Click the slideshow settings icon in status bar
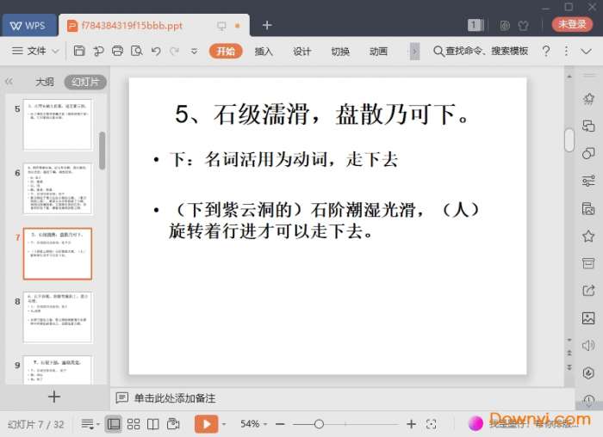 173,423
